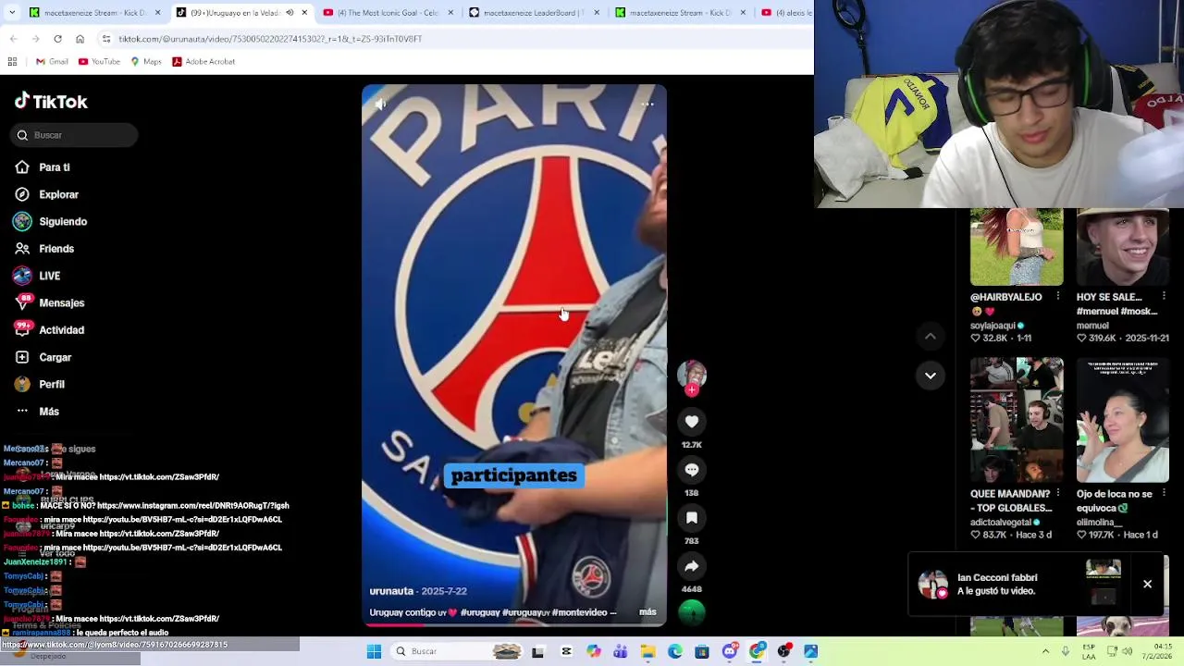Image resolution: width=1184 pixels, height=666 pixels.
Task: Follow urunauta via the red plus badge
Action: 691,390
